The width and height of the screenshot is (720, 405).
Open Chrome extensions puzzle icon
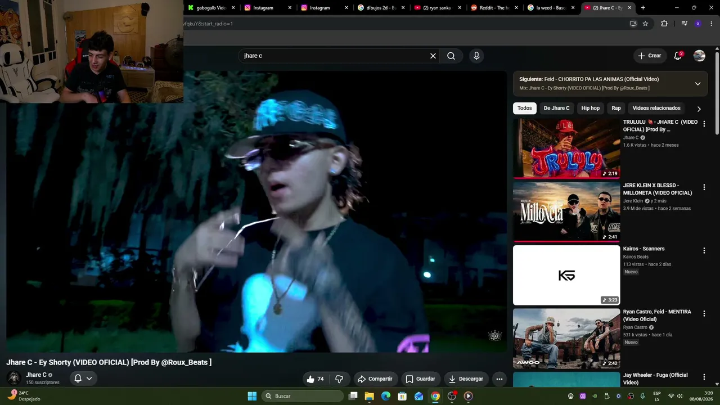[x=664, y=24]
